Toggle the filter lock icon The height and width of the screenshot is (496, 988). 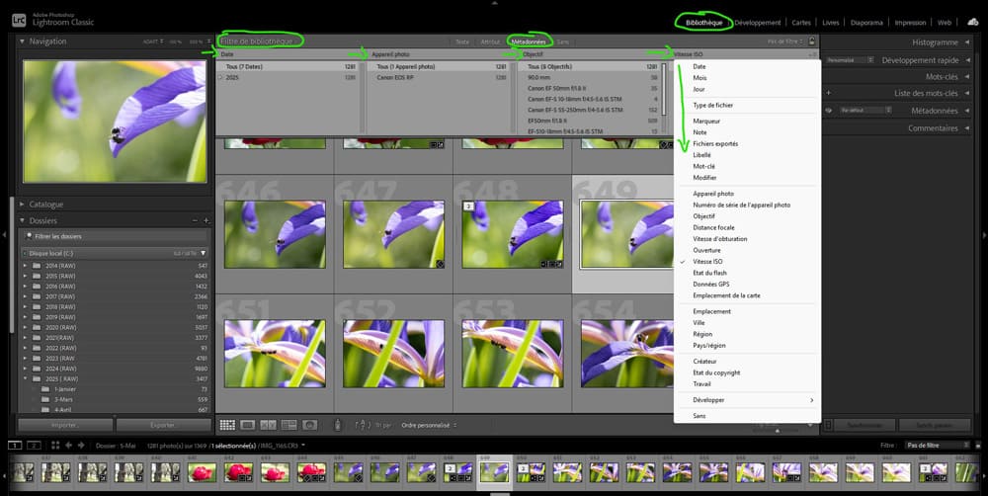[x=811, y=41]
